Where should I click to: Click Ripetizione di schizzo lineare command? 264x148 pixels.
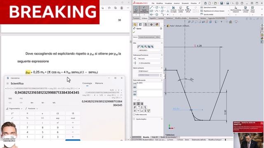click(x=212, y=11)
